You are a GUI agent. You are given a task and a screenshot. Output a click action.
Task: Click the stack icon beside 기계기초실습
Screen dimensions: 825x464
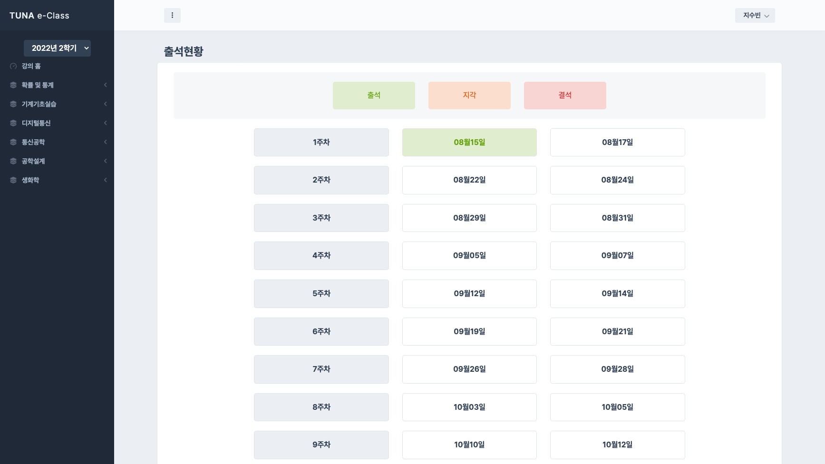(x=13, y=104)
